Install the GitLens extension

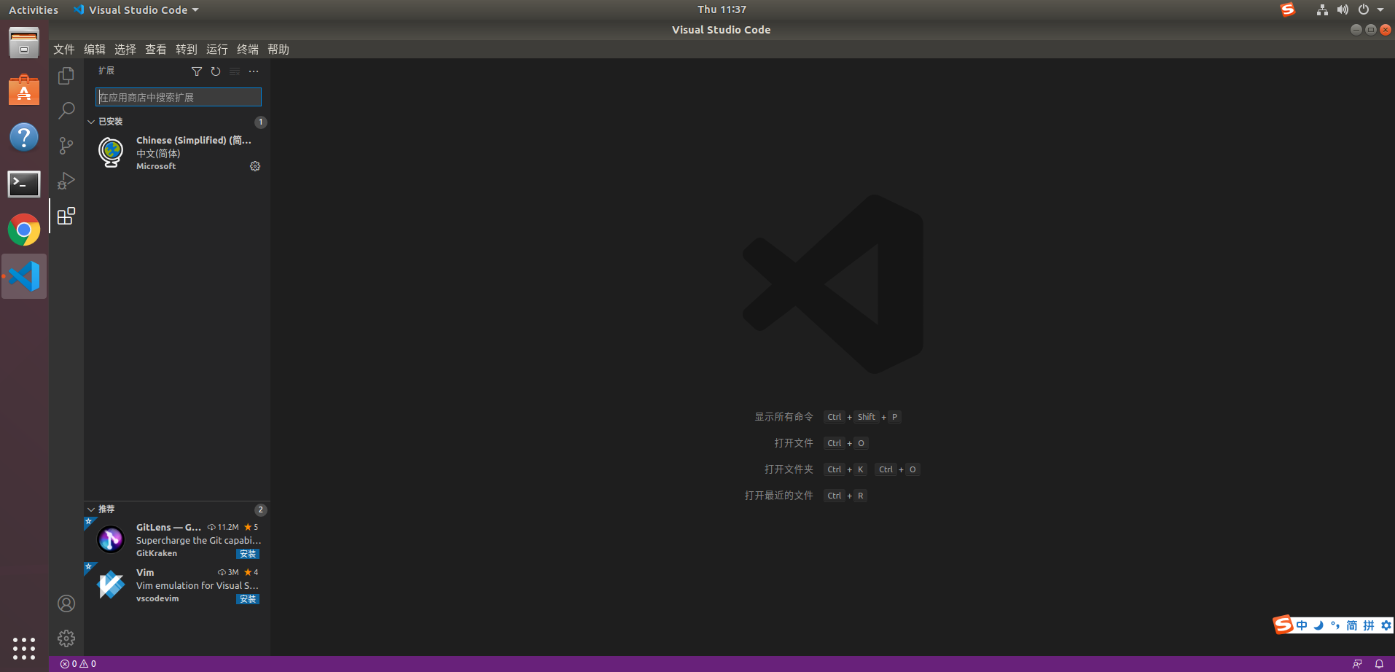[x=248, y=554]
